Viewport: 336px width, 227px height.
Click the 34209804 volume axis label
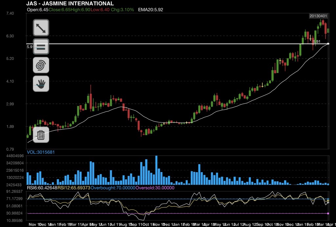[x=15, y=163]
